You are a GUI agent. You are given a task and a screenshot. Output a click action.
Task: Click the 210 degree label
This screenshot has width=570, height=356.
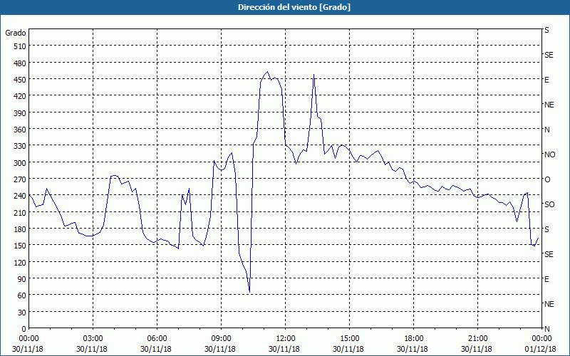[21, 212]
